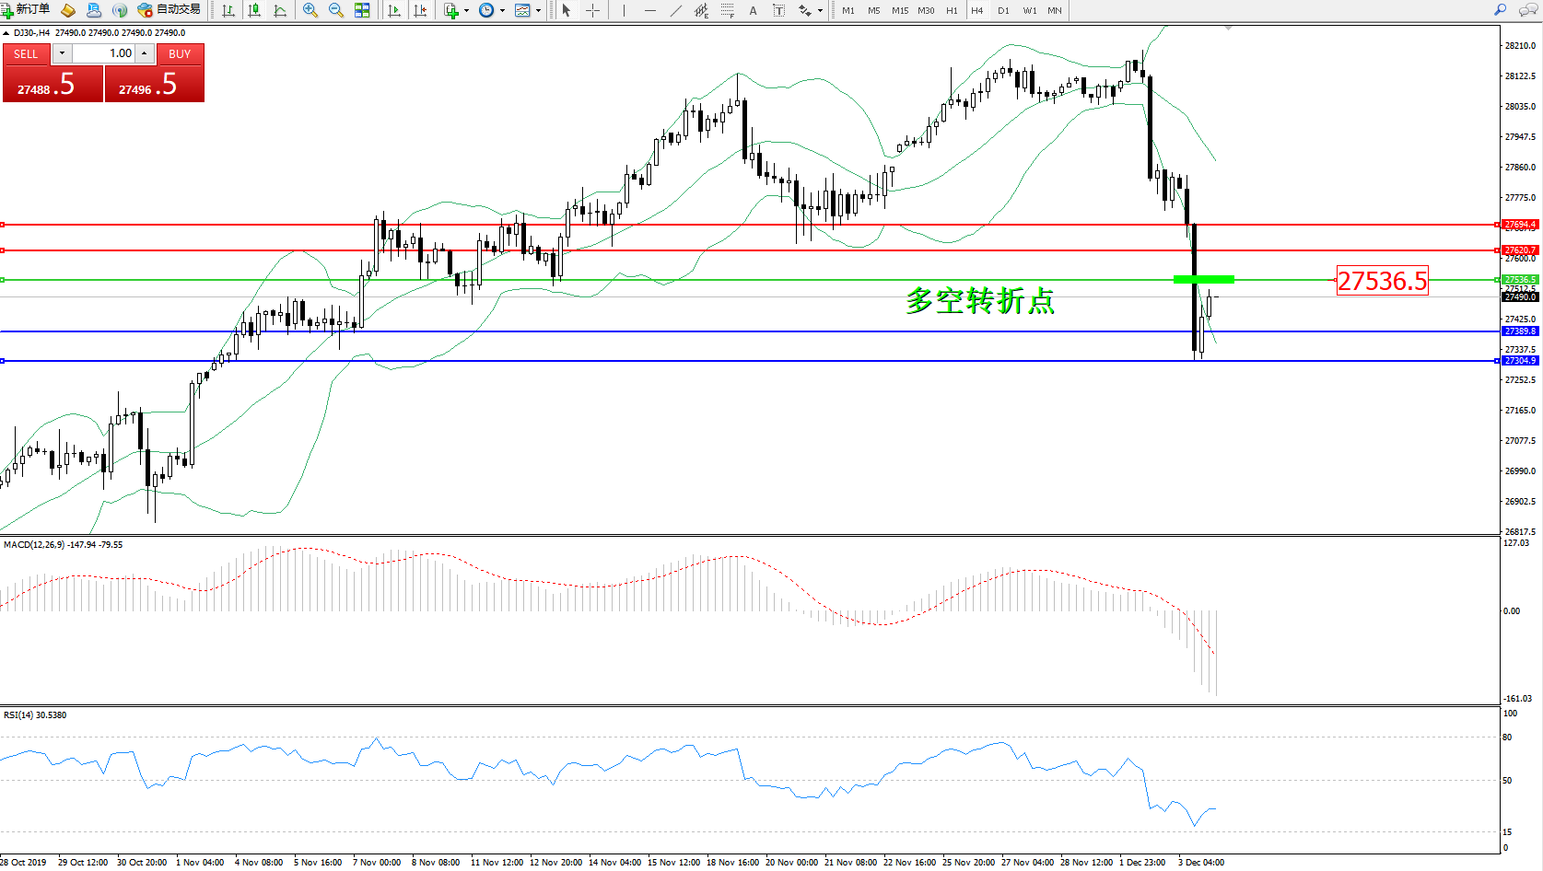
Task: Open the indicators list dropdown arrow
Action: click(x=466, y=11)
